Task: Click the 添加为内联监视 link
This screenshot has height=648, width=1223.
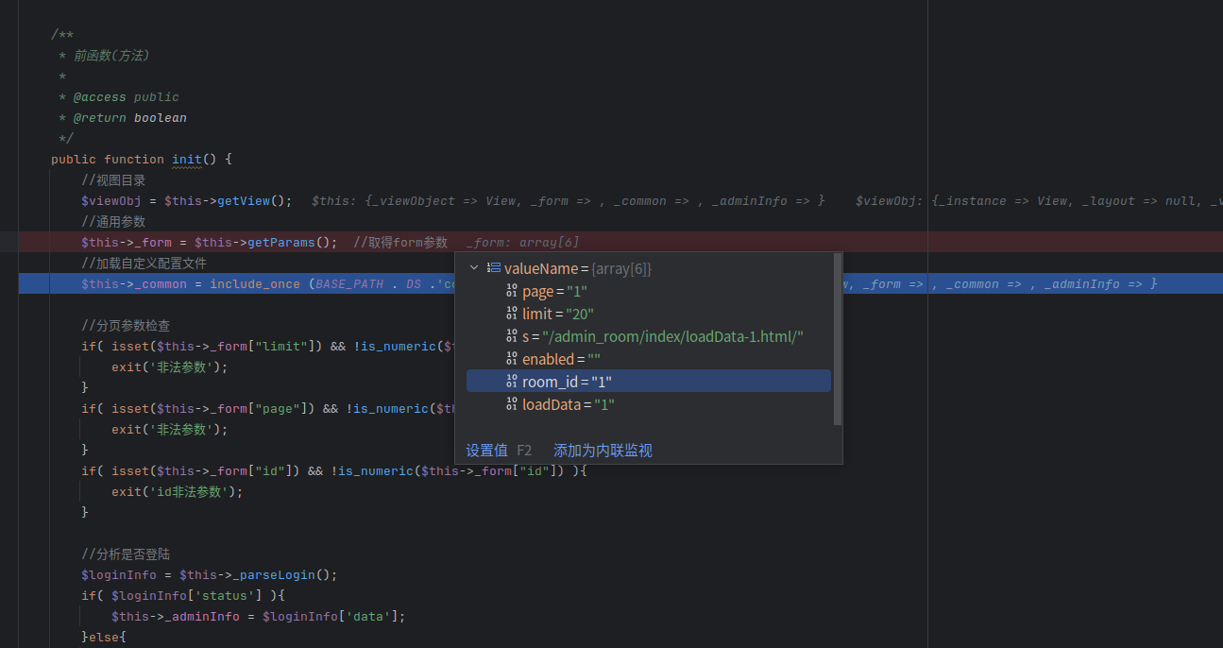Action: 603,451
